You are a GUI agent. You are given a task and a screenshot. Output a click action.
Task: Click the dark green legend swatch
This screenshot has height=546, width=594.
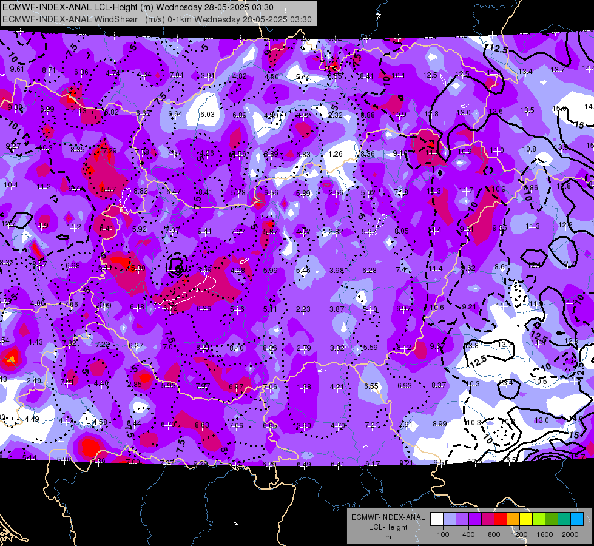pos(552,519)
